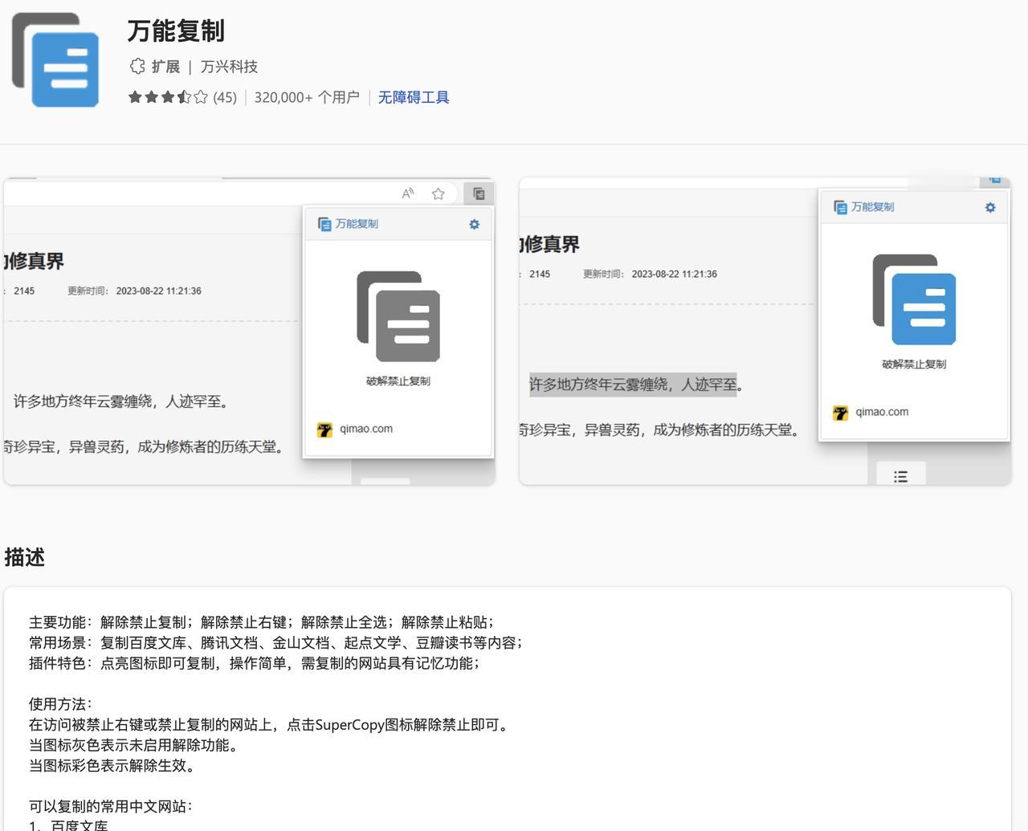Viewport: 1028px width, 831px height.
Task: Click the line mentioning SuperCopy图标
Action: click(x=270, y=724)
